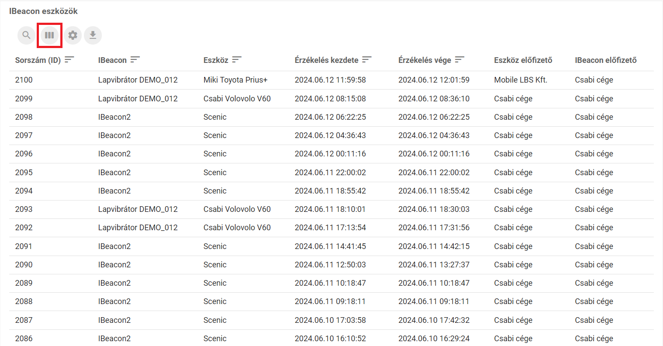The height and width of the screenshot is (346, 663).
Task: Click the 2024.06.12 06:22:25 start time cell
Action: [330, 117]
